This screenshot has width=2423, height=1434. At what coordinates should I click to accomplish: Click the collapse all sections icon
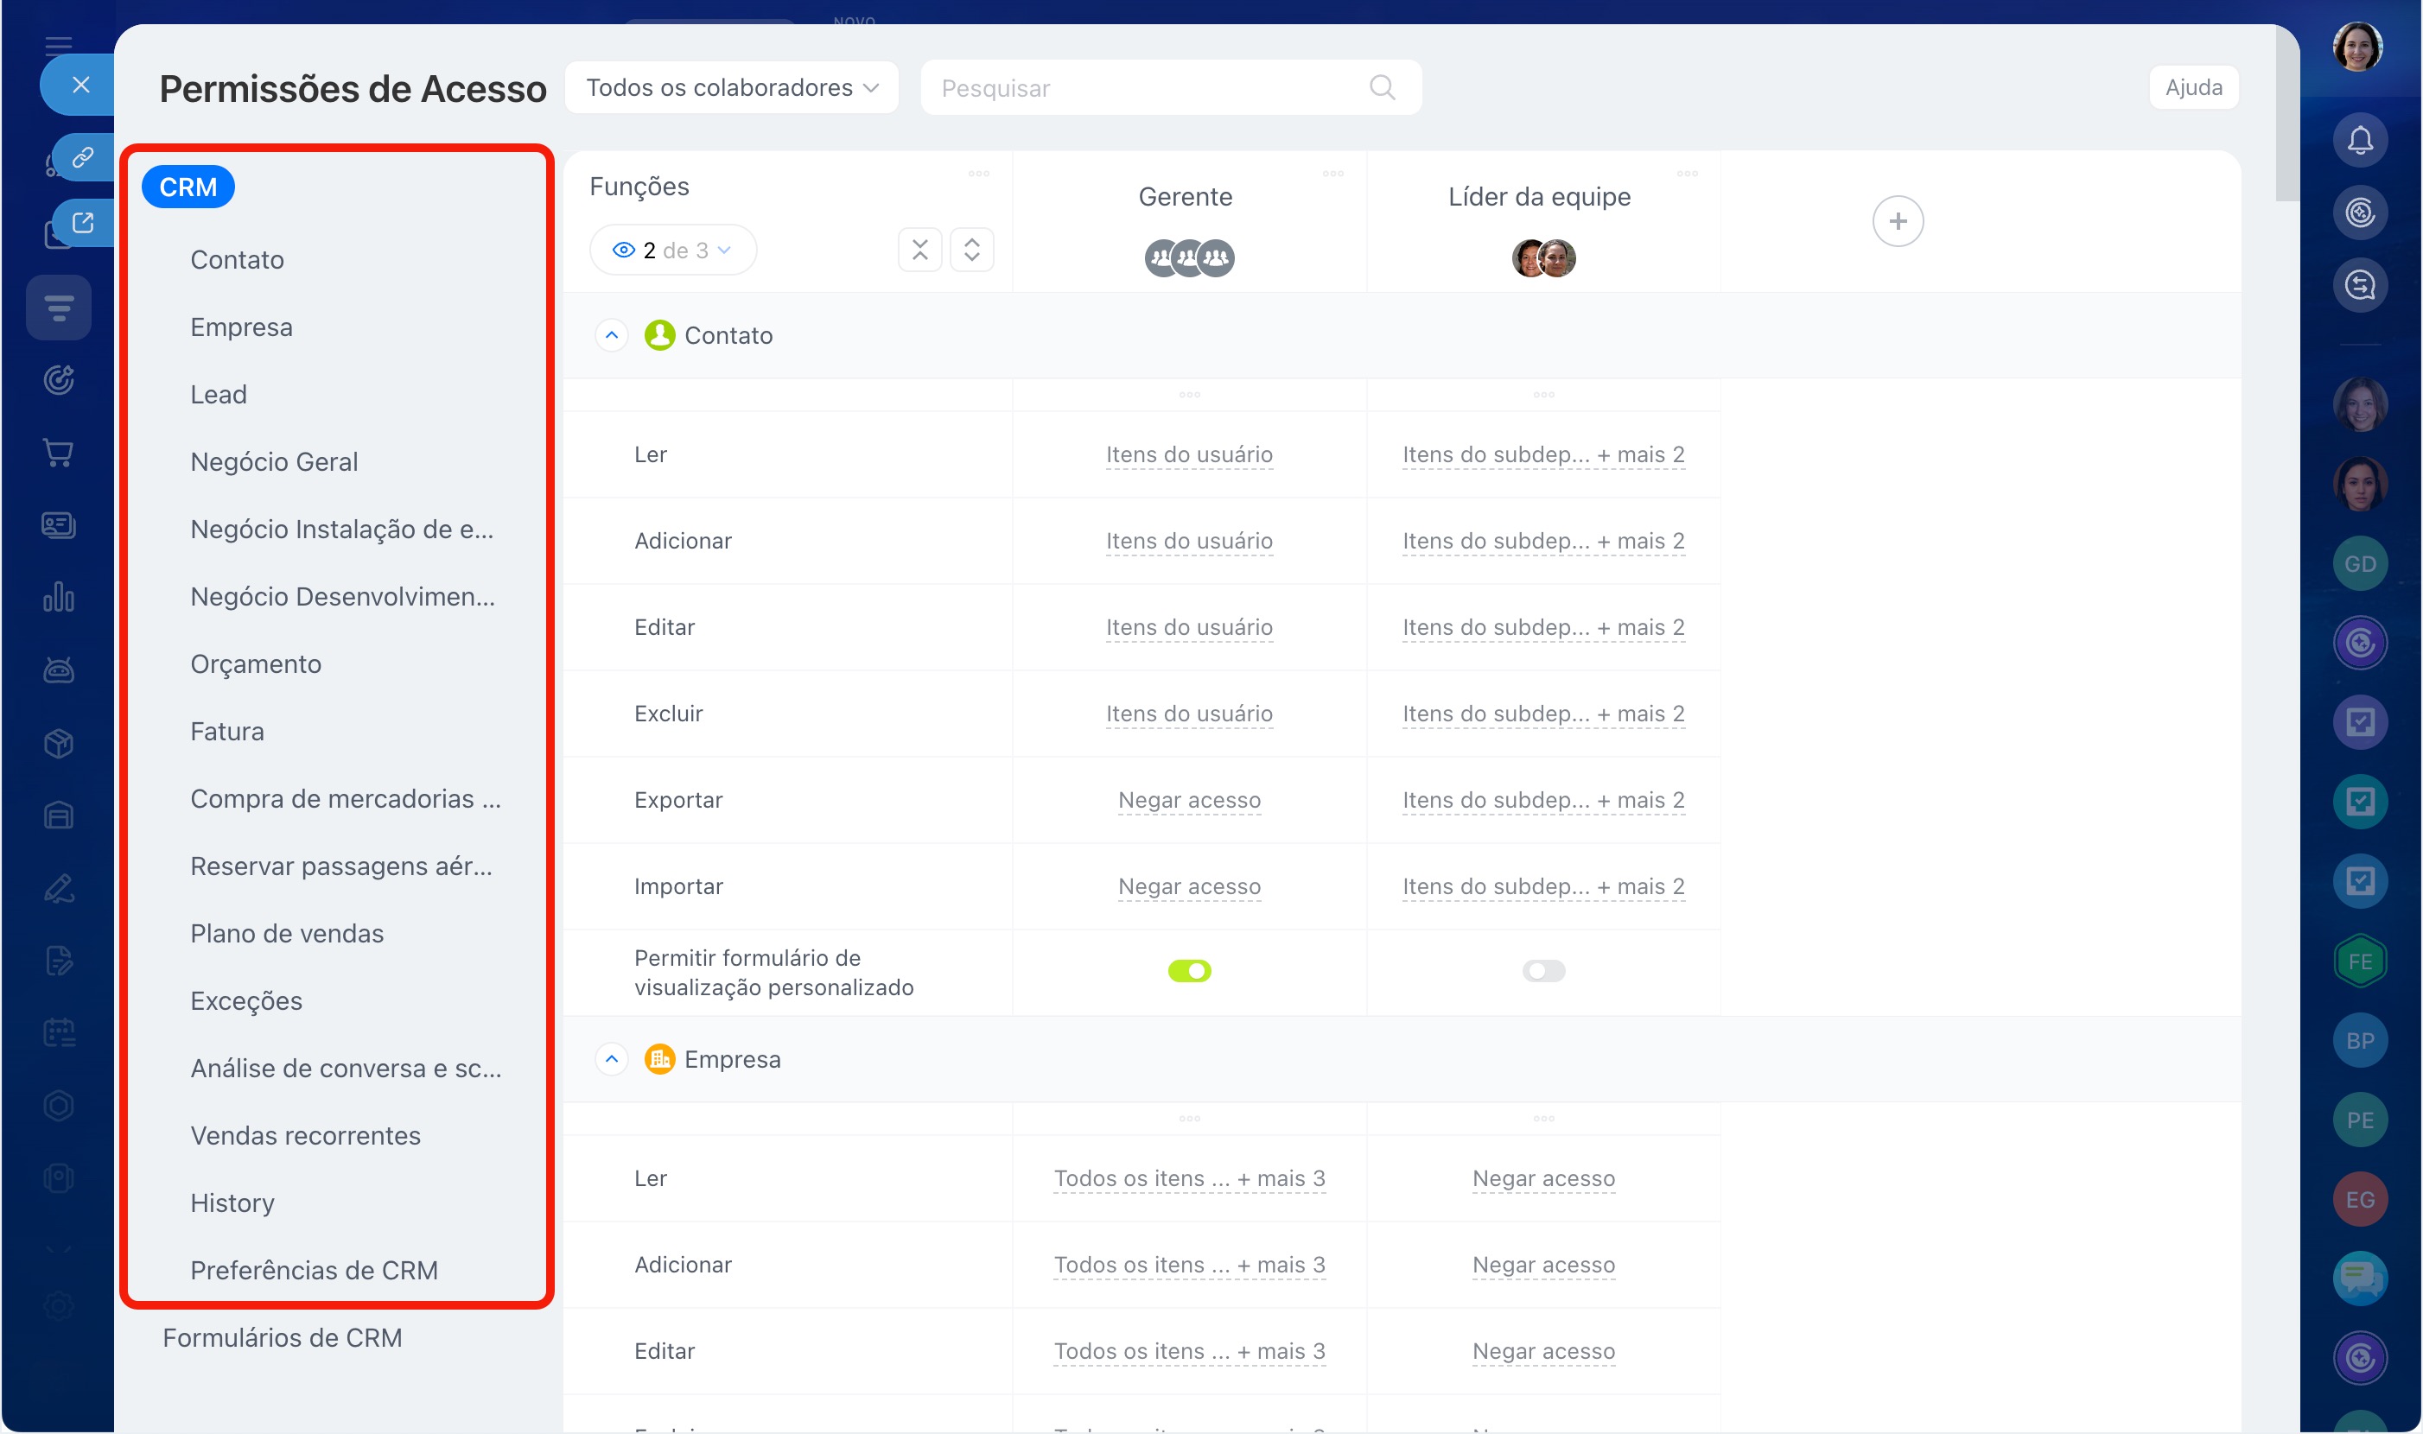919,251
